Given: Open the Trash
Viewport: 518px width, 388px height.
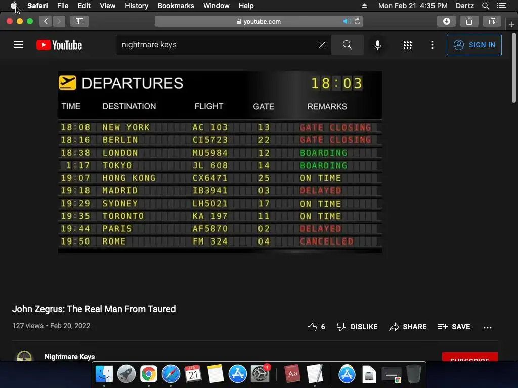Looking at the screenshot, I should coord(413,374).
